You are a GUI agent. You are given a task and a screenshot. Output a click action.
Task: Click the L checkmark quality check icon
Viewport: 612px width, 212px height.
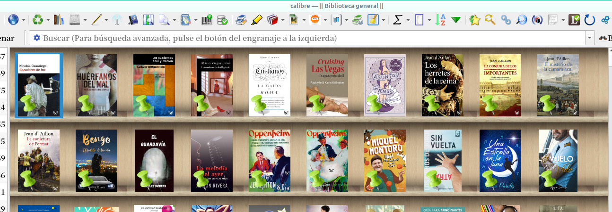(574, 20)
